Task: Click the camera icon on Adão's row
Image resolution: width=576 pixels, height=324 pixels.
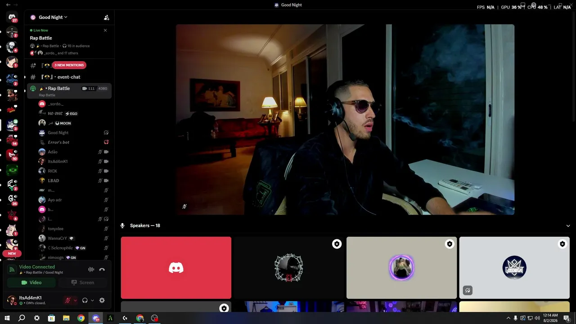Action: pos(106,152)
